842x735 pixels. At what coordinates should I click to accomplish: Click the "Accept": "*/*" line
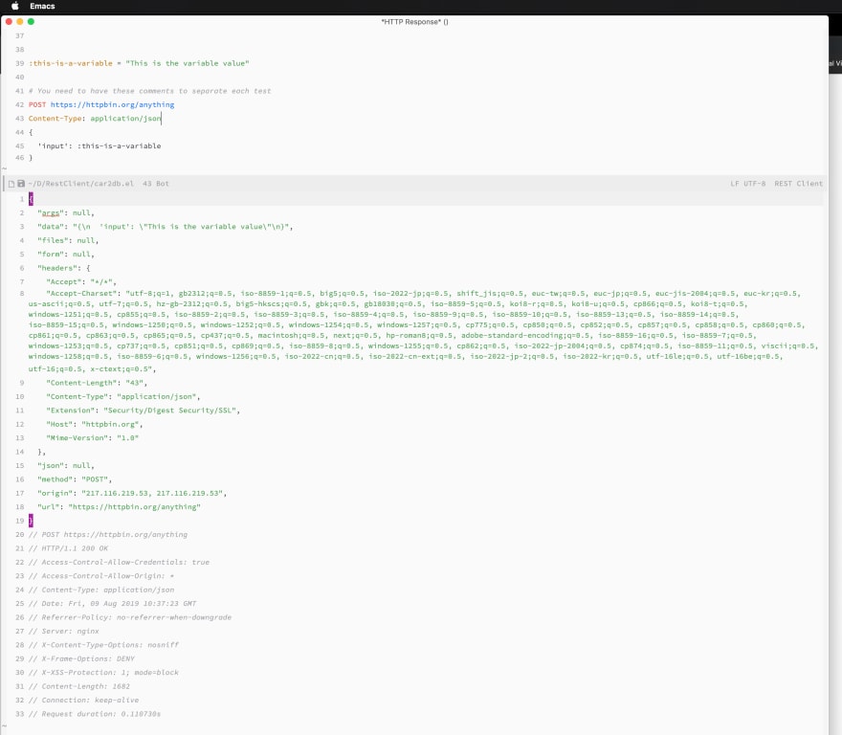[x=81, y=282]
